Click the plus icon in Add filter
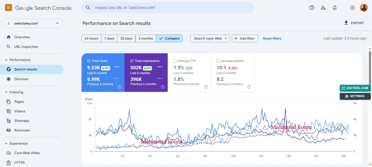372x167 pixels. click(x=236, y=39)
